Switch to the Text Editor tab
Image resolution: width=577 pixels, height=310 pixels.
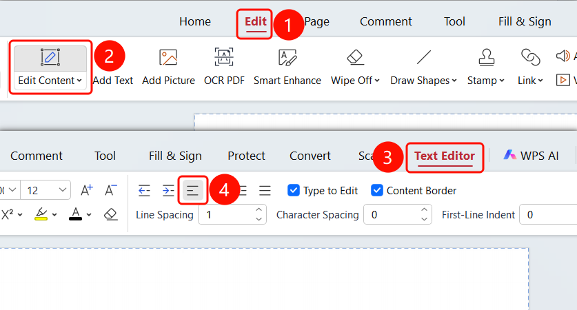point(445,156)
